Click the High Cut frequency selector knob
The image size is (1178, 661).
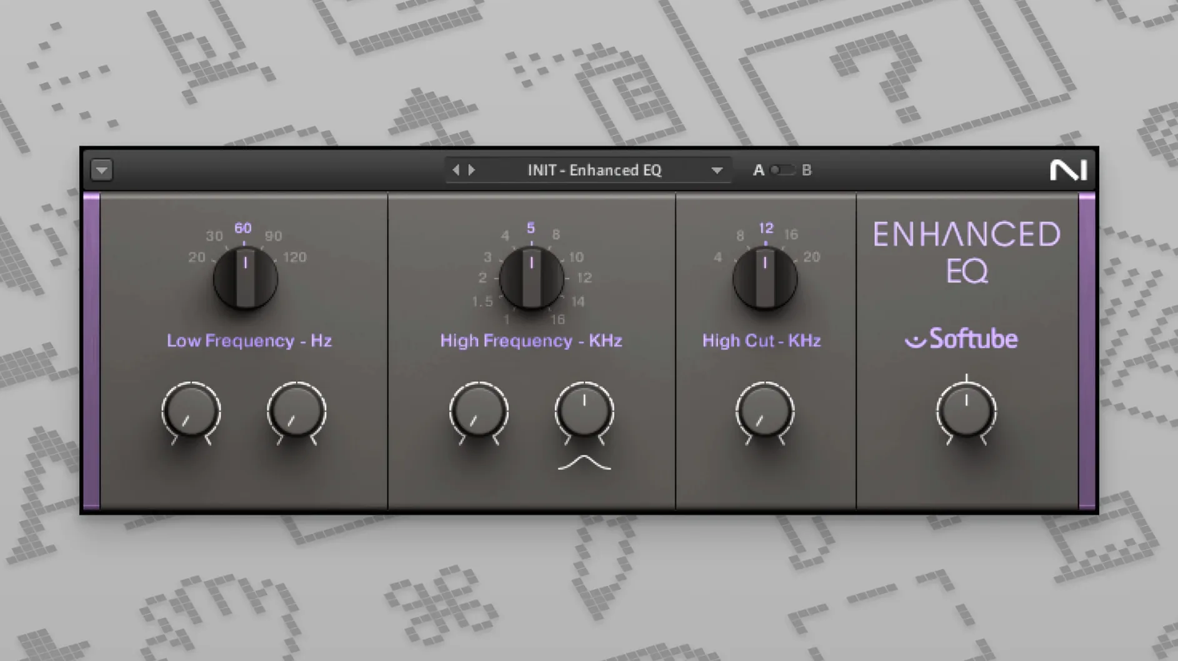[765, 278]
